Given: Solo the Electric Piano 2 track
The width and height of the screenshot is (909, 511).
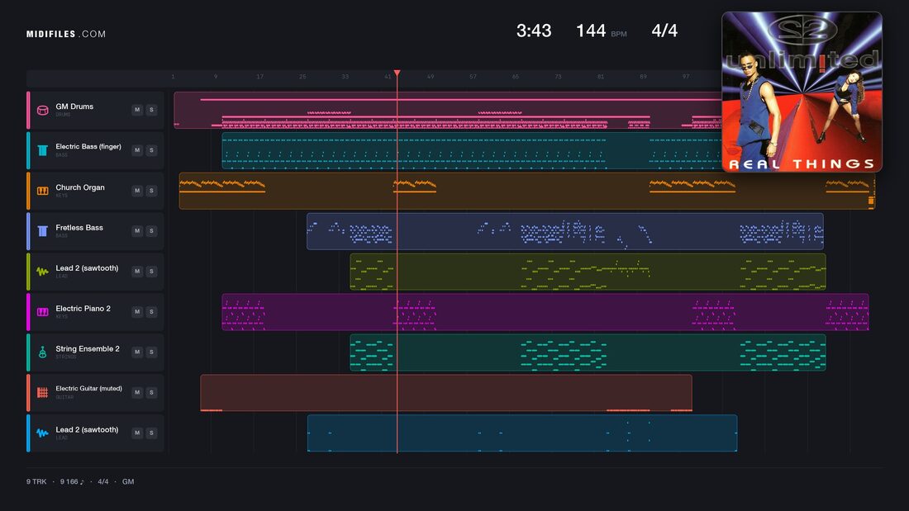Looking at the screenshot, I should point(151,312).
